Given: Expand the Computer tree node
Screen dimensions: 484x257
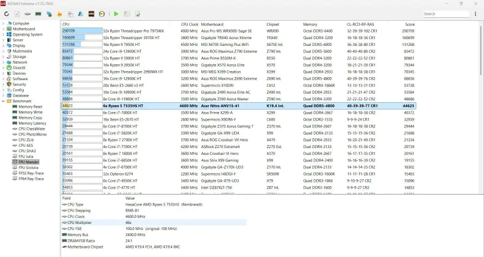Looking at the screenshot, I should point(4,23).
